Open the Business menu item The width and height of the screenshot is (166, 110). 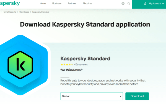[57, 3]
